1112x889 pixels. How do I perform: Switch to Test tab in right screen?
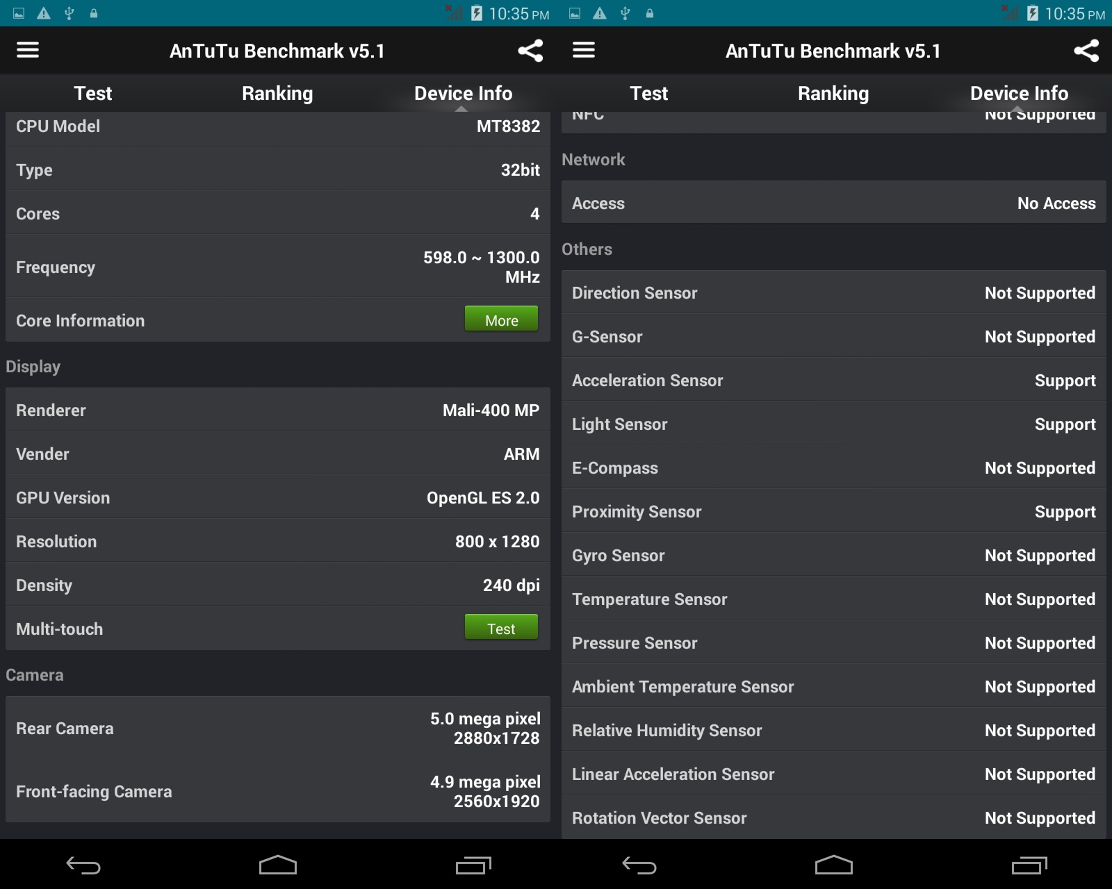pos(648,93)
